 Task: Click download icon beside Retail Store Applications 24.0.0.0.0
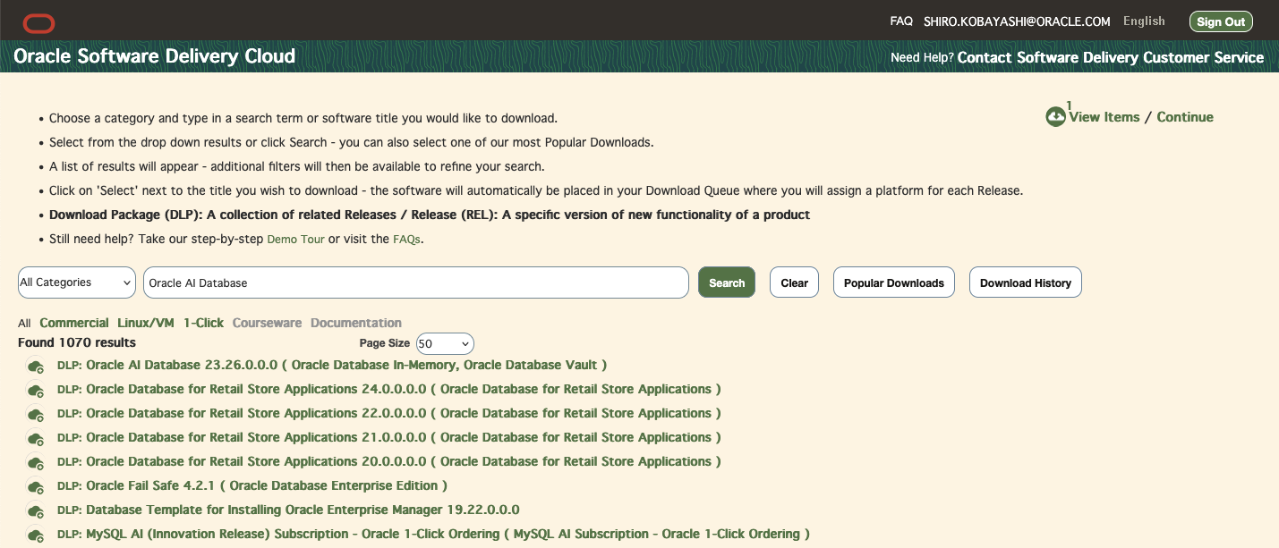[36, 391]
